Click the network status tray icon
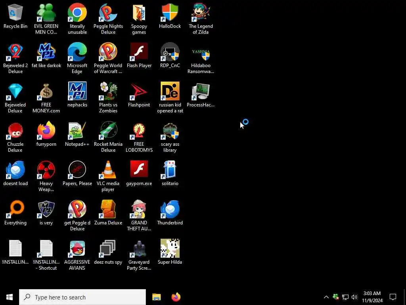 point(345,297)
